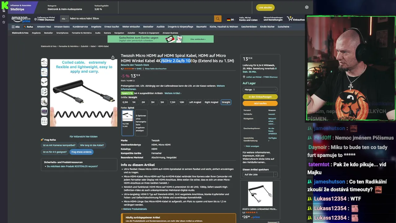Select the seventh product thumbnail
Image resolution: width=396 pixels, height=223 pixels.
[x=44, y=121]
